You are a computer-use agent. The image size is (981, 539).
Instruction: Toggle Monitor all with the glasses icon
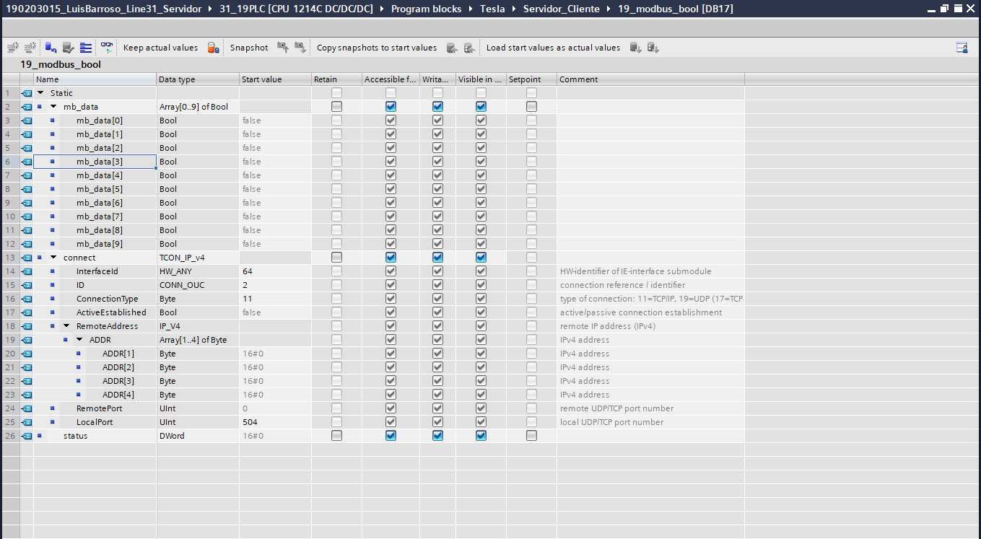point(107,48)
